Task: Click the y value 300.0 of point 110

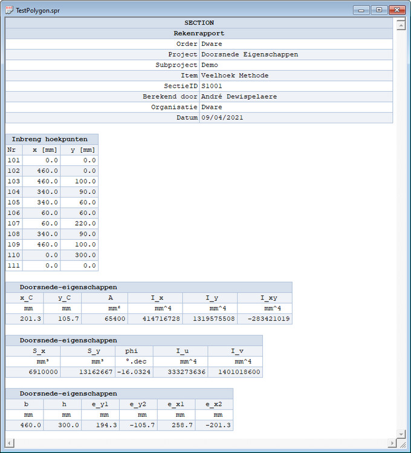Action: tap(85, 255)
